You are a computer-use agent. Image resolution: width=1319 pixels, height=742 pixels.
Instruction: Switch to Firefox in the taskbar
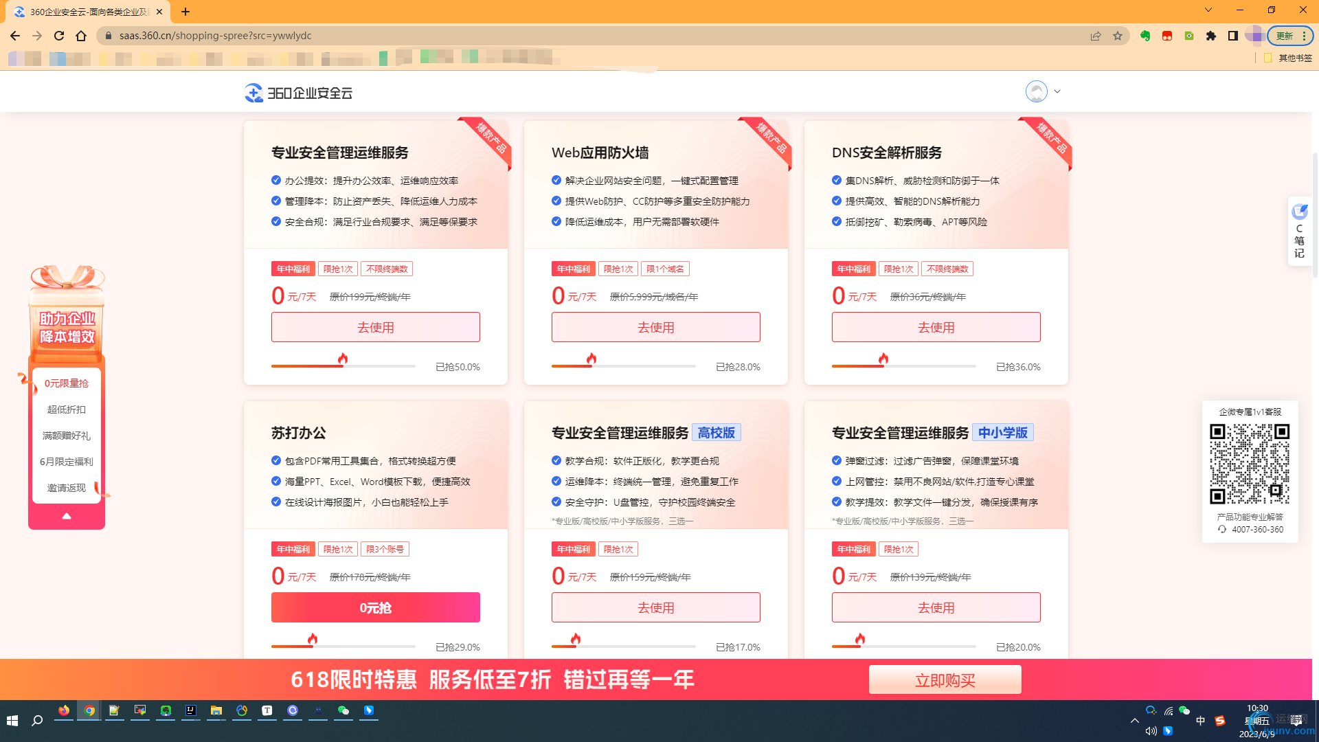(64, 711)
